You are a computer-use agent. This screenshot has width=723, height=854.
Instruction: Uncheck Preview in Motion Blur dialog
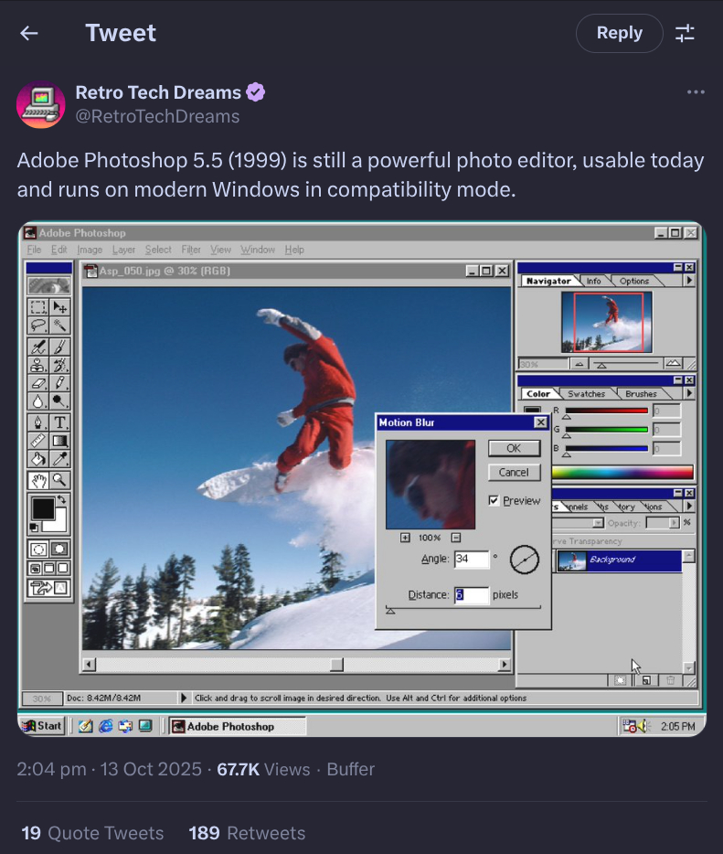tap(494, 501)
